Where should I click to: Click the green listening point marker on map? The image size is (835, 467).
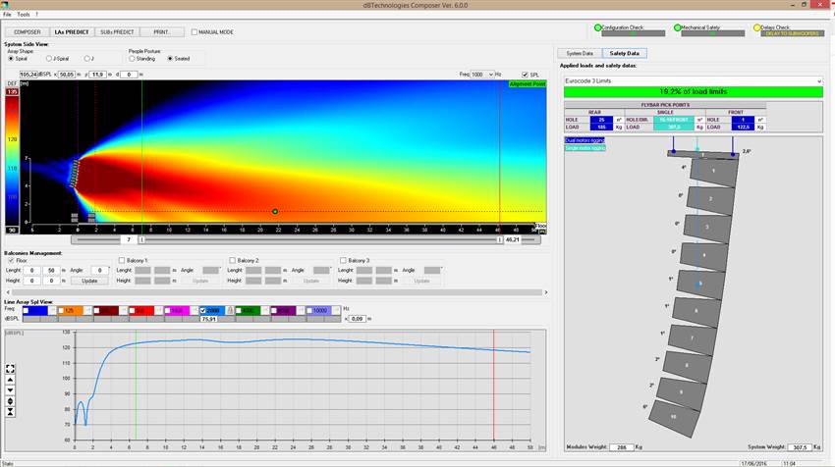click(x=275, y=212)
